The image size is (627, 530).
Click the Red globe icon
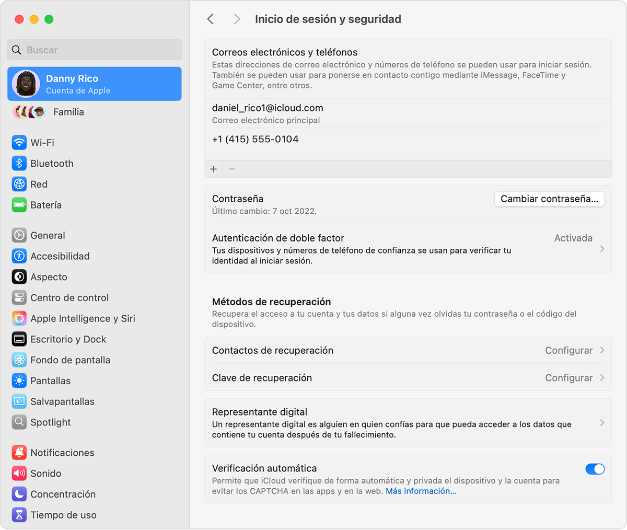(19, 185)
